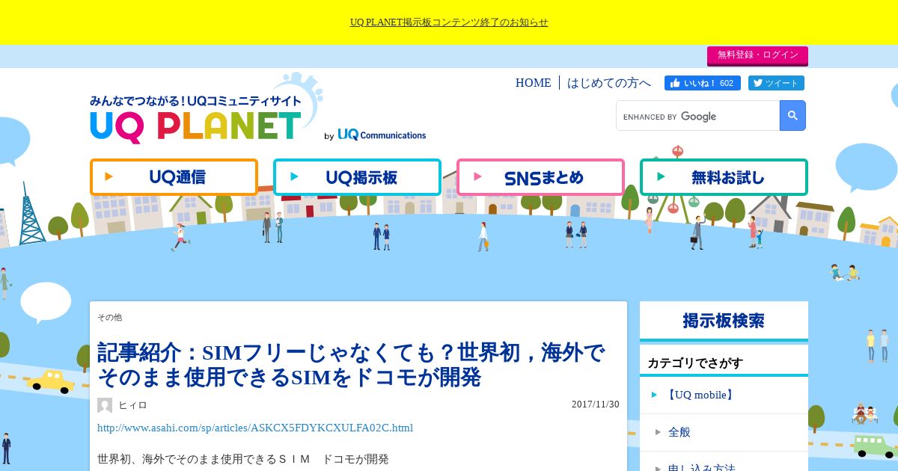The image size is (898, 471).
Task: Click the Twitter bird icon
Action: coord(757,83)
